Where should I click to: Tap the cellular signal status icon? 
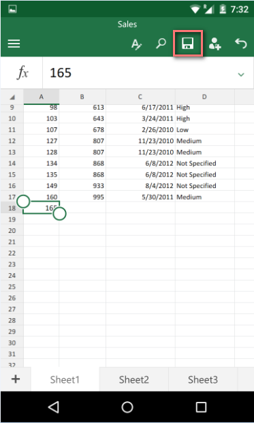(209, 9)
